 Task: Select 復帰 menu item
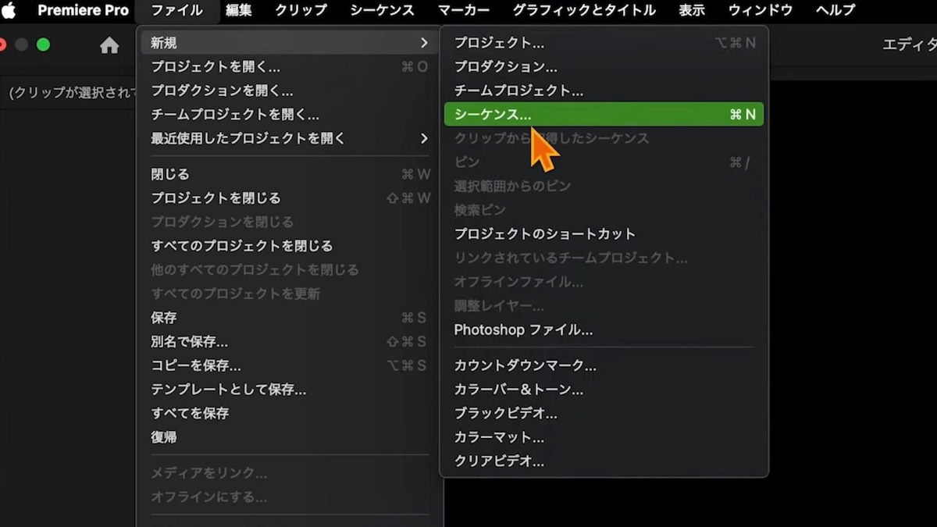(289, 437)
